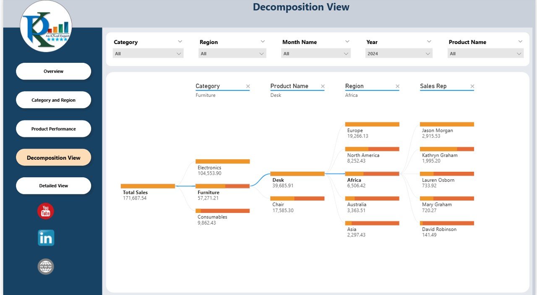Open the Category and Region page
Image resolution: width=537 pixels, height=295 pixels.
(54, 100)
